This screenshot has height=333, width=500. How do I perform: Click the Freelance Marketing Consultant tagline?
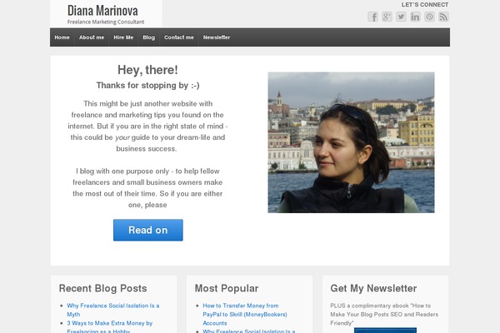click(106, 22)
